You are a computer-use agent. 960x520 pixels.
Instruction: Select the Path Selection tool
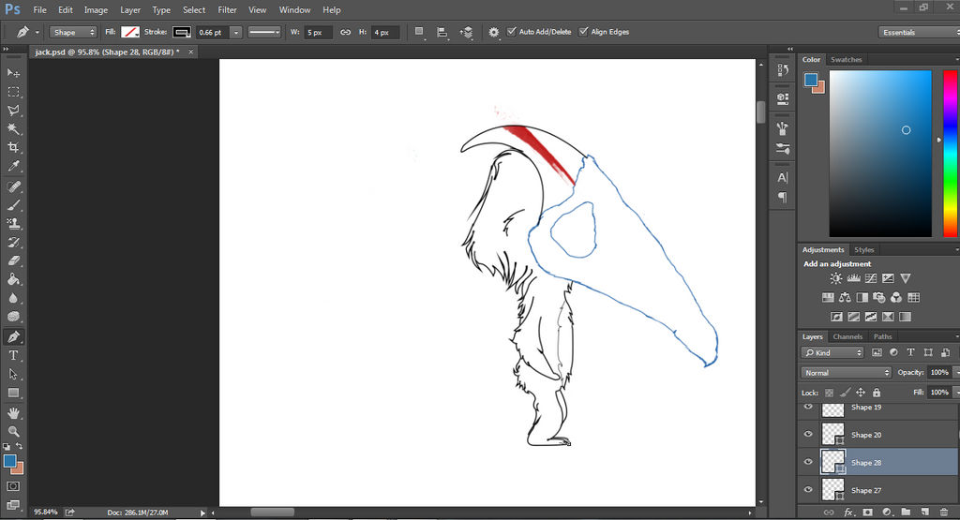click(13, 374)
